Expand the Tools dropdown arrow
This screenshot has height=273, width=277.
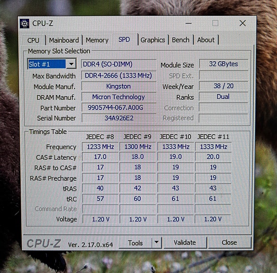click(157, 243)
